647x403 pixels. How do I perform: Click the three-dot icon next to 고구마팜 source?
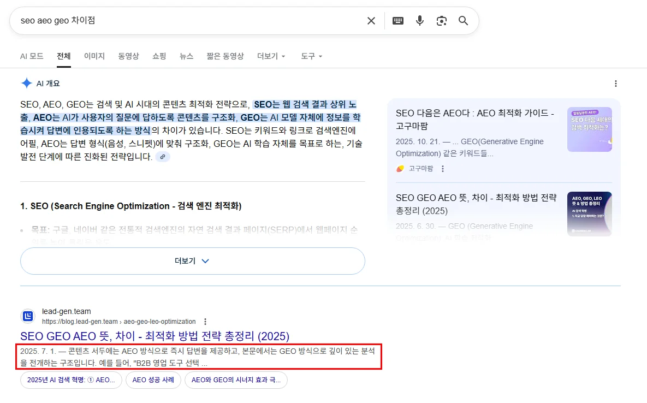click(442, 169)
